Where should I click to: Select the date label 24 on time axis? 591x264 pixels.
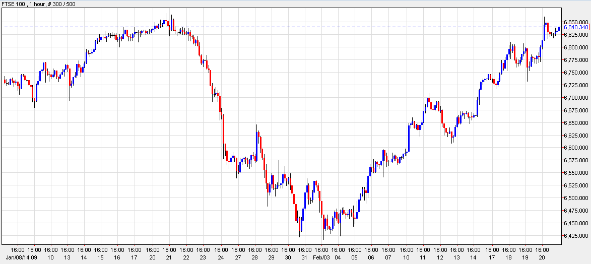click(x=221, y=257)
